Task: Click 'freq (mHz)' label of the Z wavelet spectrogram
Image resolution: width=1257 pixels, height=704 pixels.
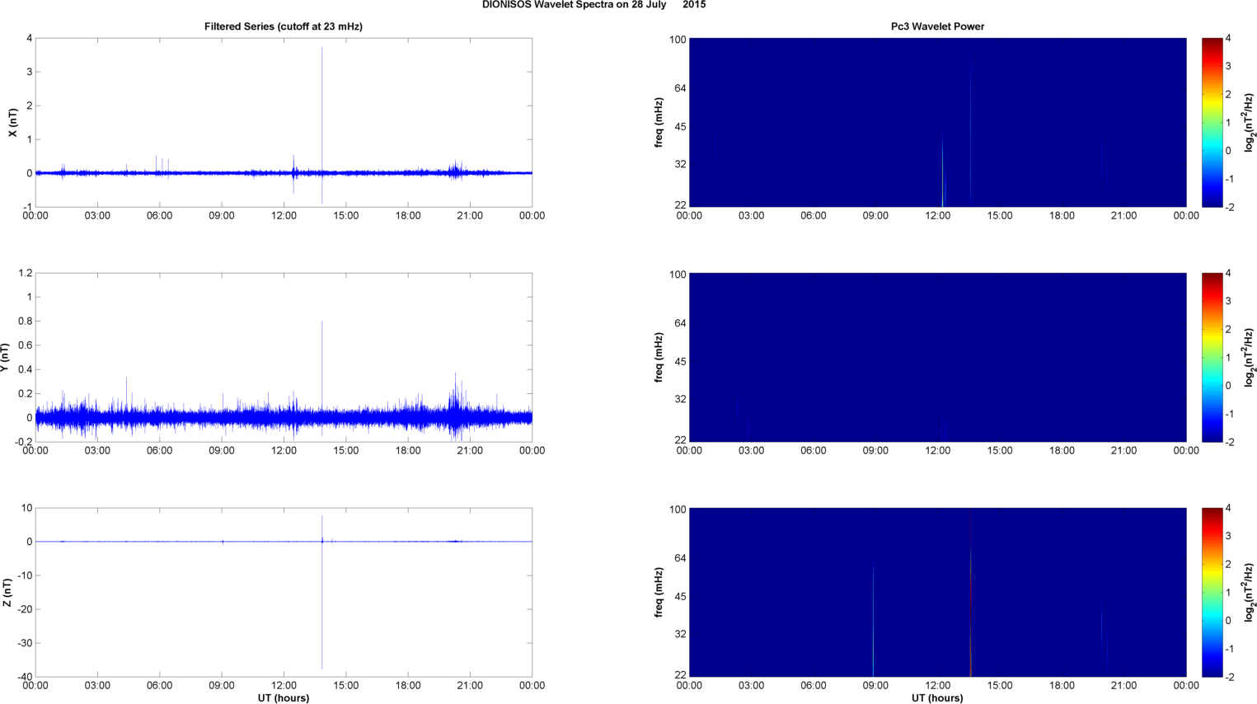Action: pyautogui.click(x=659, y=593)
